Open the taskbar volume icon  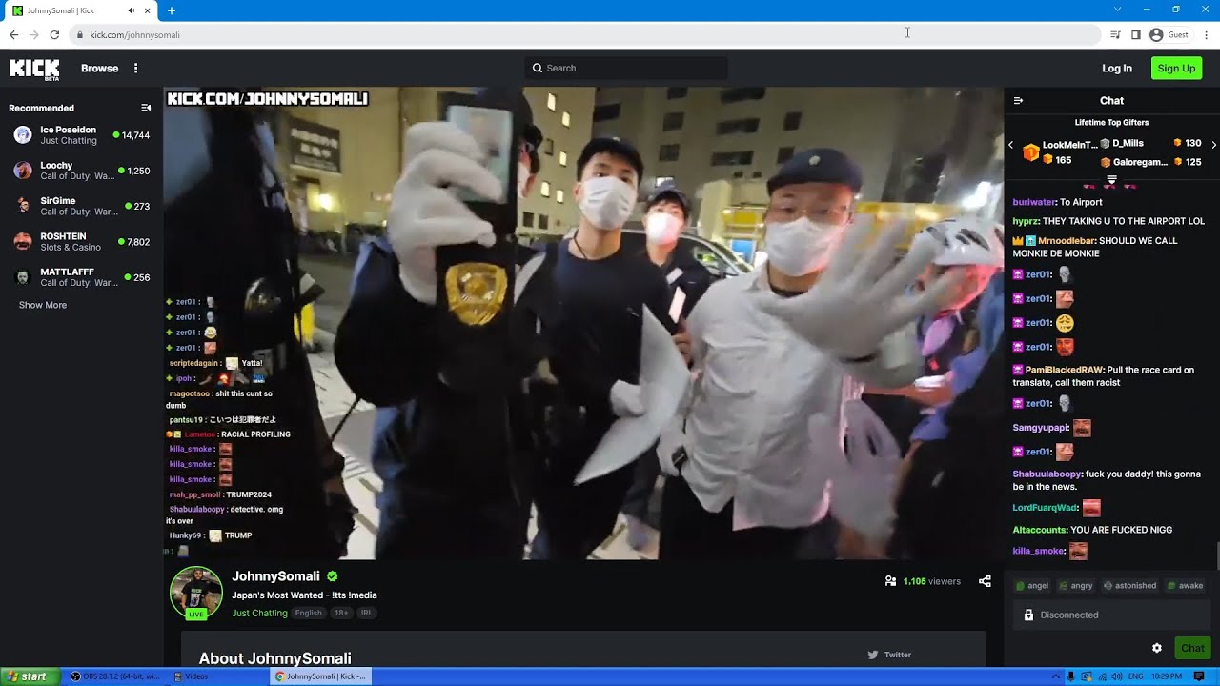pos(1116,676)
